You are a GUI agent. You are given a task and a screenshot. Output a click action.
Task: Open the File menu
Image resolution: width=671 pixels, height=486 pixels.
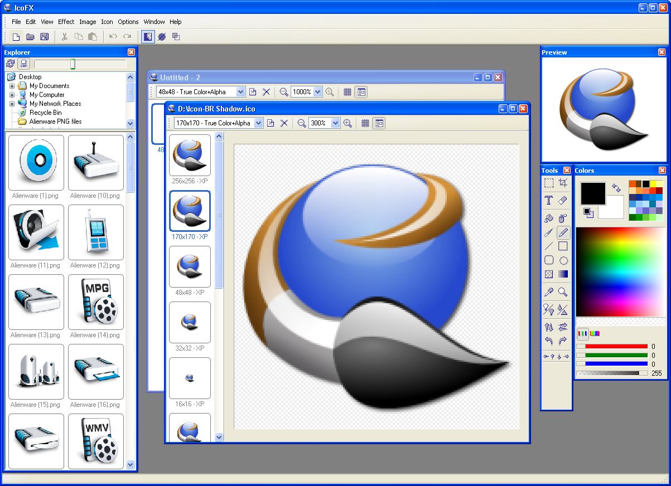16,22
